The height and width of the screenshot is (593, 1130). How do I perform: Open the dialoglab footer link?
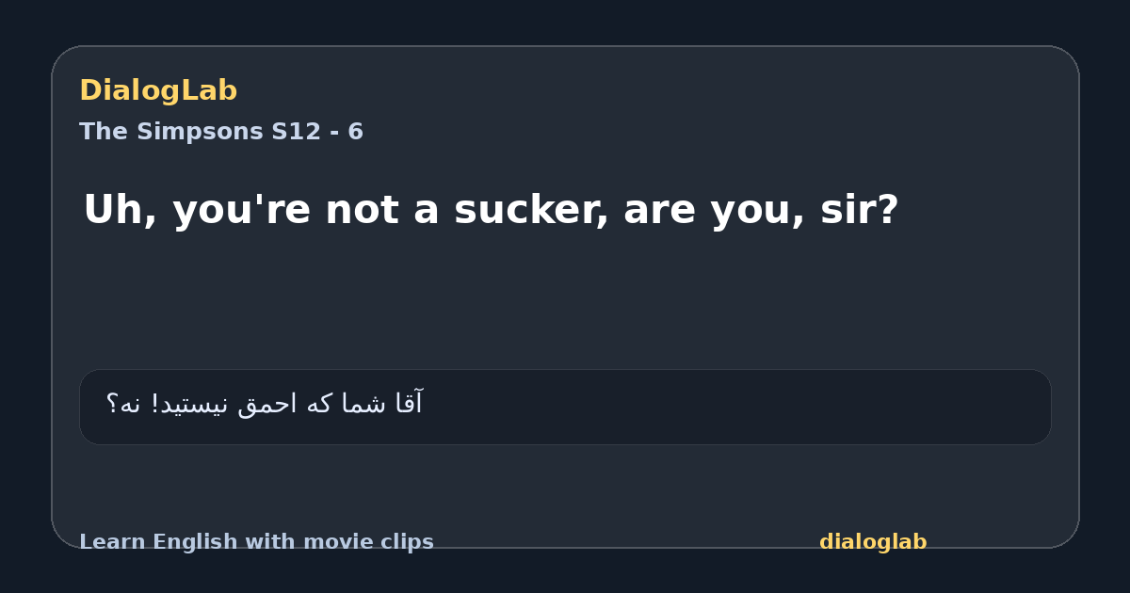coord(873,542)
